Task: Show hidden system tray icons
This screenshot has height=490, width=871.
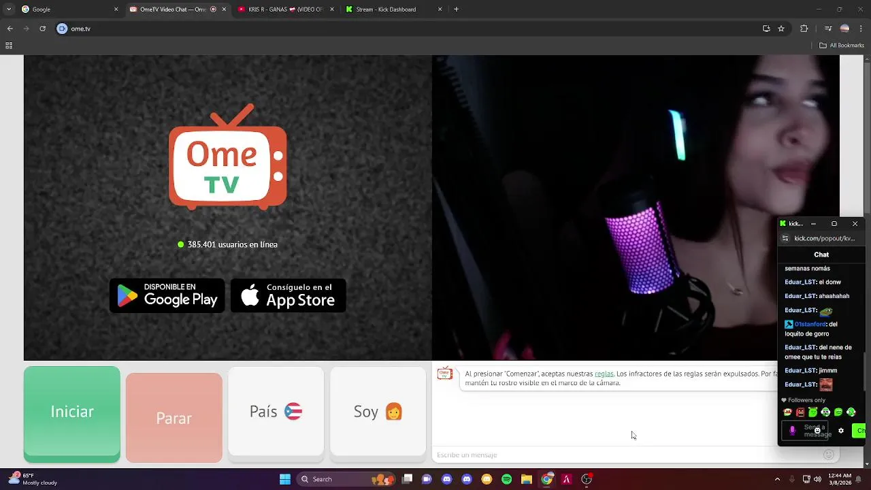Action: [777, 479]
